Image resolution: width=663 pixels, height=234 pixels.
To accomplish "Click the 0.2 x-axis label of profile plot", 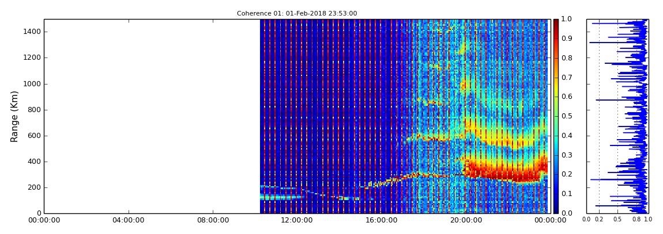I will pos(599,220).
